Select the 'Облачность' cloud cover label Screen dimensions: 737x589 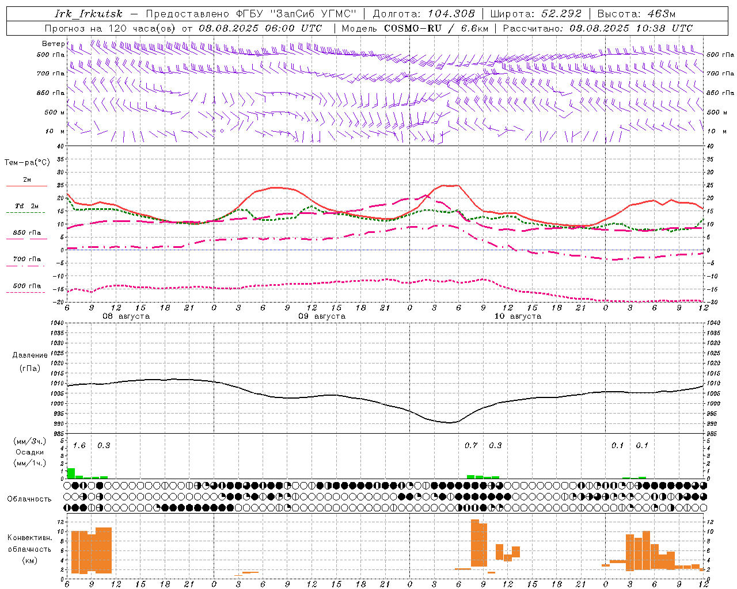(x=29, y=499)
